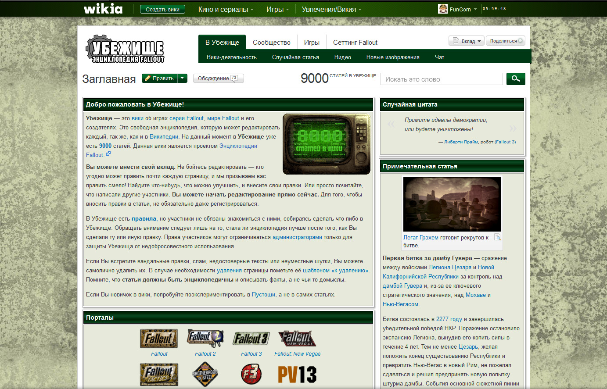Show previous quote with left arrow
Screen dimensions: 607x389
[391, 125]
